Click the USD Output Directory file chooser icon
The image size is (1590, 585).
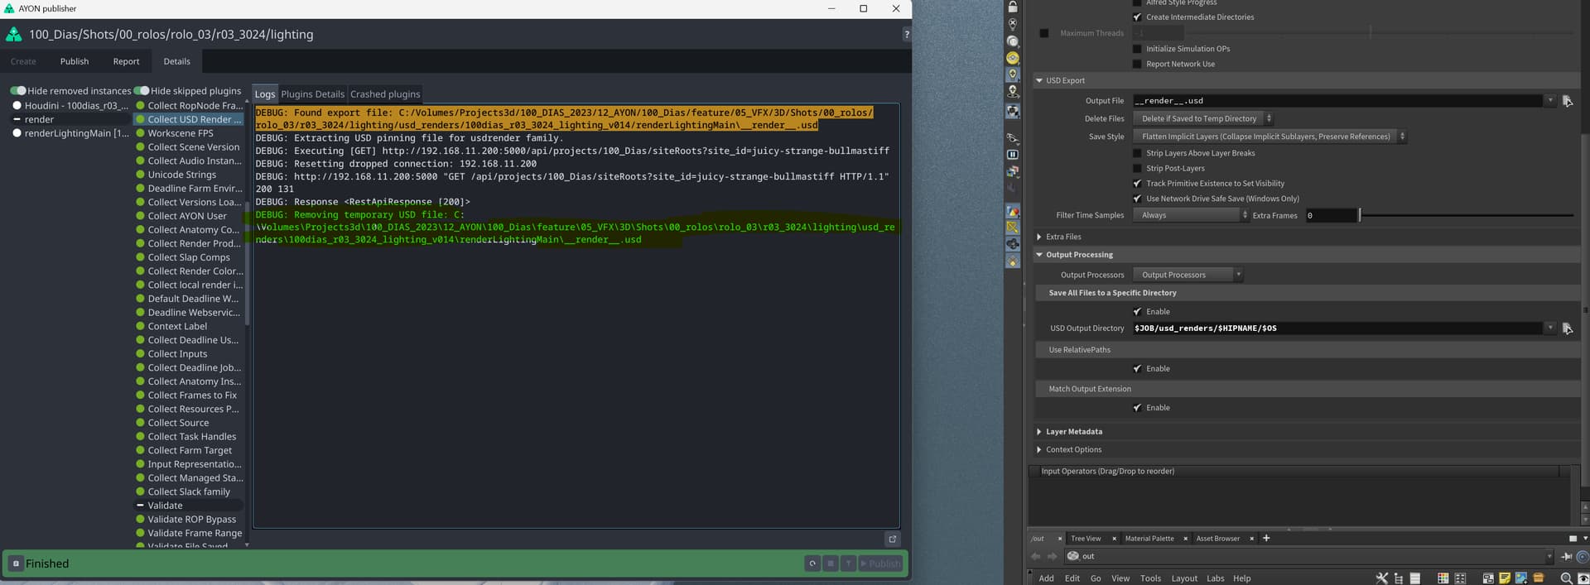tap(1567, 328)
